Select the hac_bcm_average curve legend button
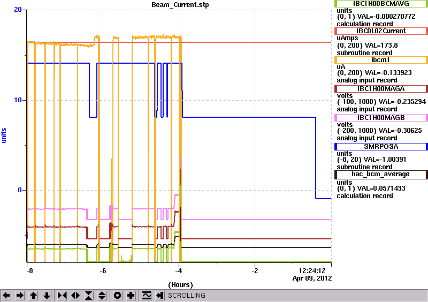This screenshot has width=428, height=302. point(381,175)
